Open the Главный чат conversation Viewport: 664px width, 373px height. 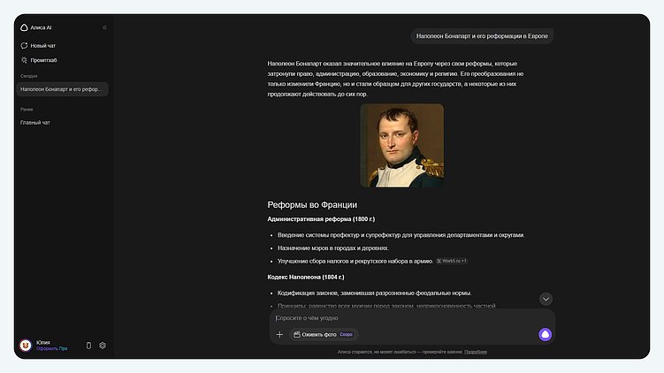click(35, 122)
